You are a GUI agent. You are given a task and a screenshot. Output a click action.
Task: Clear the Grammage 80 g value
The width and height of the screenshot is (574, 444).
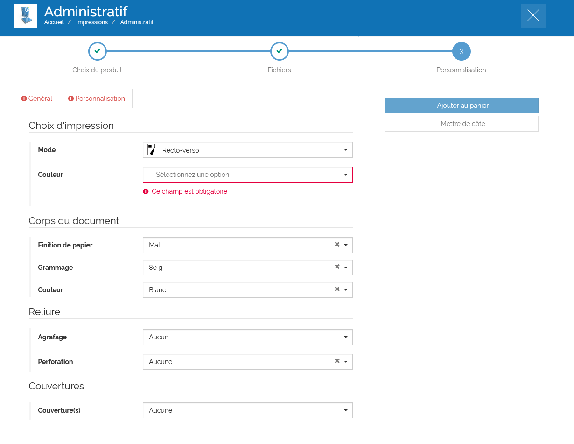point(337,267)
